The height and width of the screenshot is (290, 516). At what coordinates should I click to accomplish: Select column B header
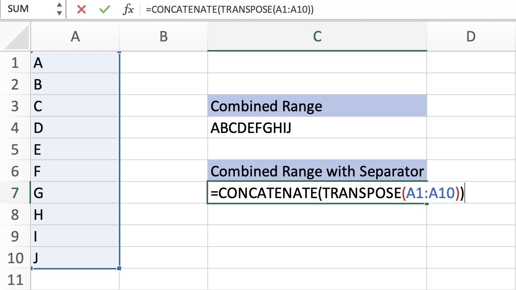point(163,37)
